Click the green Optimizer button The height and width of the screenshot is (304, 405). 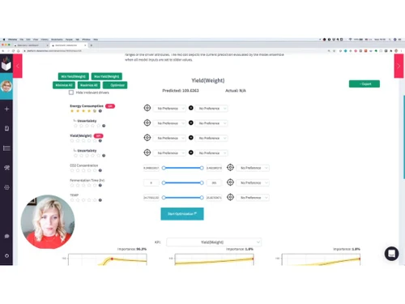pyautogui.click(x=115, y=85)
